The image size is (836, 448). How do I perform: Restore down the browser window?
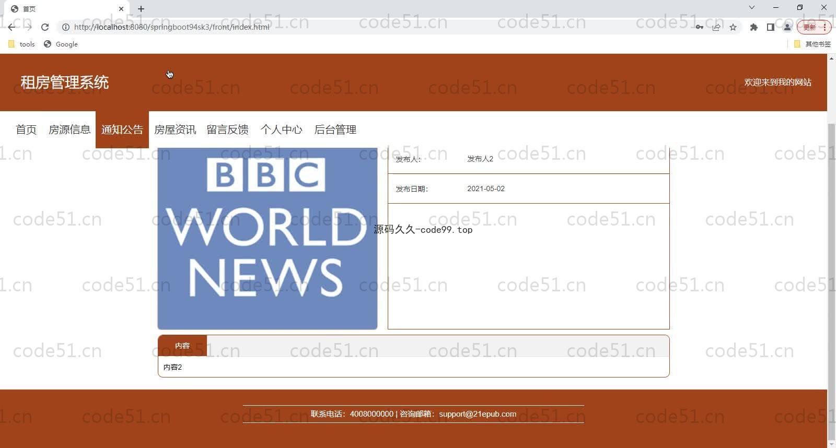(x=800, y=7)
